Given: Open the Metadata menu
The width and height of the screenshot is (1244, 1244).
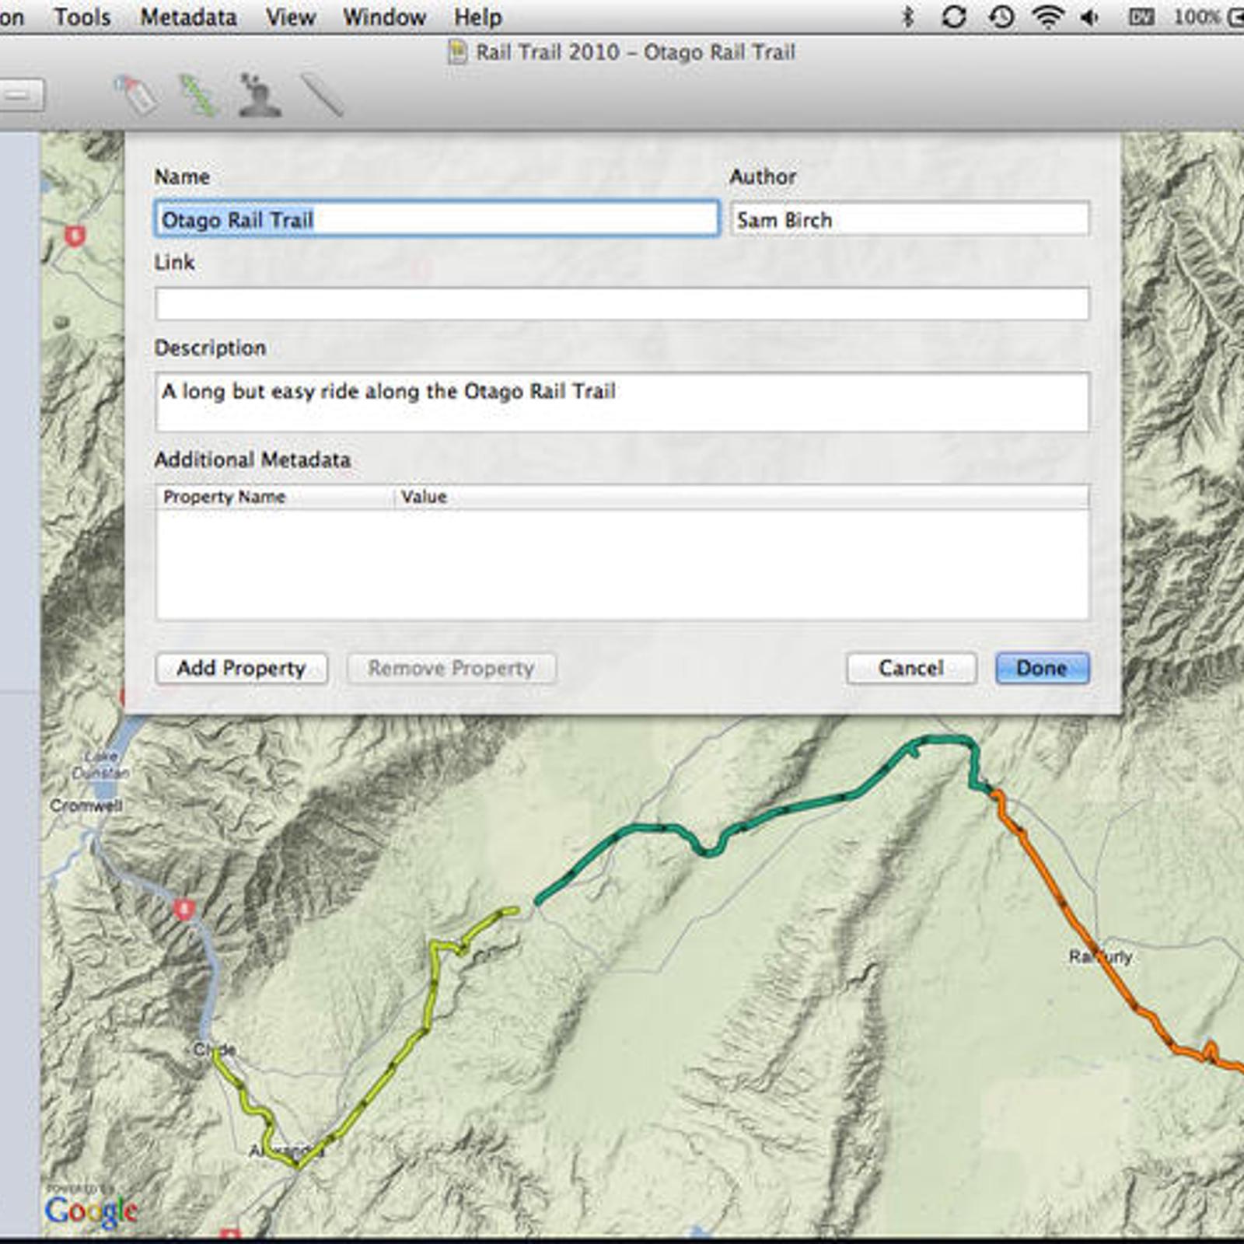Looking at the screenshot, I should [188, 16].
